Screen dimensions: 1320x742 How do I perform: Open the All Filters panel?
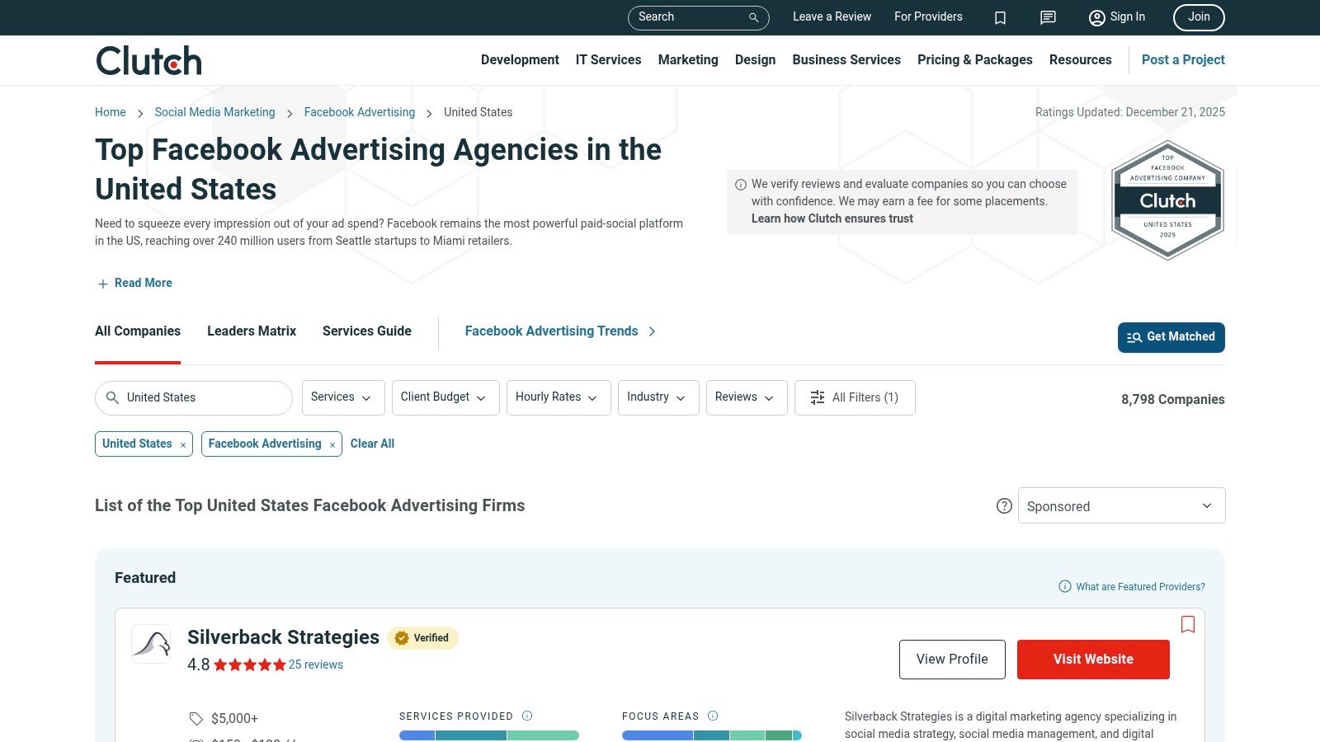pyautogui.click(x=855, y=397)
